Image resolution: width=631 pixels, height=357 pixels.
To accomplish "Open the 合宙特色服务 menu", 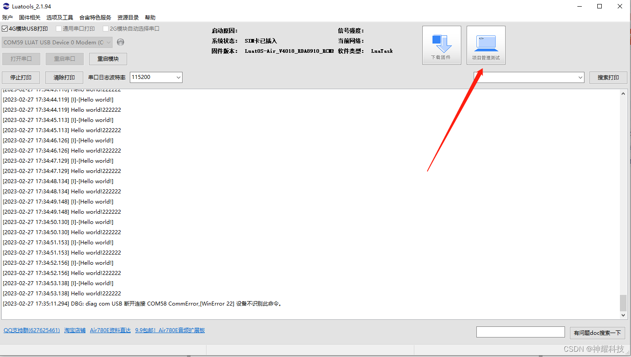I will coord(95,17).
